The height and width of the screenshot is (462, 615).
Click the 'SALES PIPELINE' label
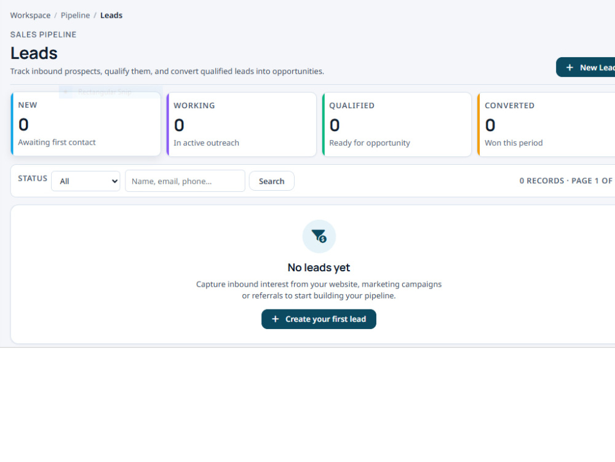pyautogui.click(x=43, y=34)
